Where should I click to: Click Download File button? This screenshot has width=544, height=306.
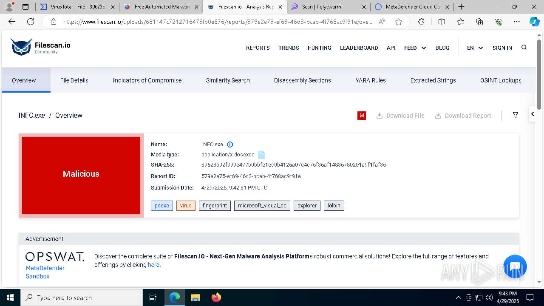pyautogui.click(x=400, y=116)
